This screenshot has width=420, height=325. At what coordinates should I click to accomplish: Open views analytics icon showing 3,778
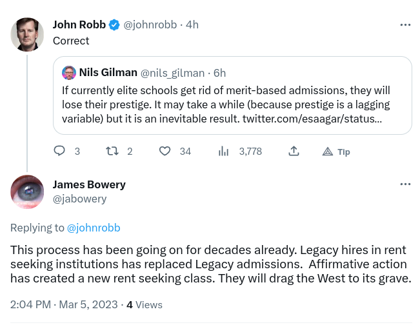[x=224, y=151]
